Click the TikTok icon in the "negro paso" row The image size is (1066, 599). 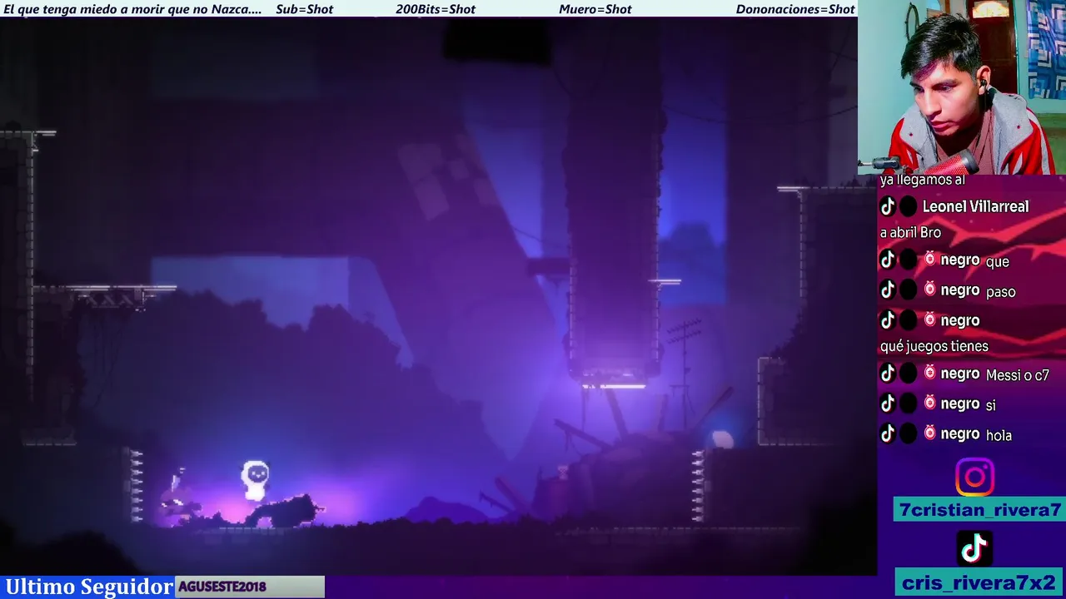888,290
